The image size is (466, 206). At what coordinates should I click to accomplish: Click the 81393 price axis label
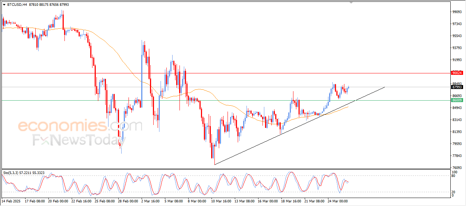pyautogui.click(x=457, y=132)
